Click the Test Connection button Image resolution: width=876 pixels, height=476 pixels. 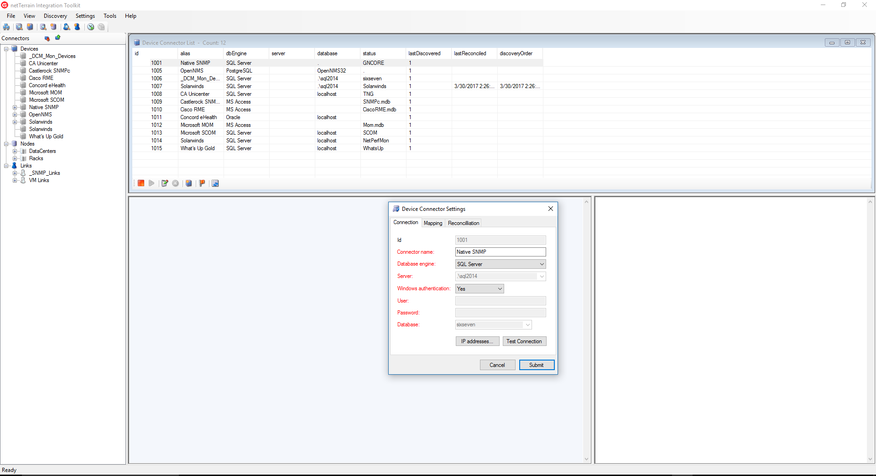click(x=524, y=341)
